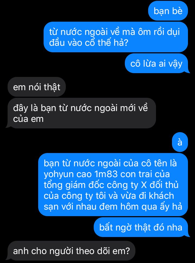
Task: Tap the "bất ngờ thật đó nha" bubble
Action: [141, 227]
